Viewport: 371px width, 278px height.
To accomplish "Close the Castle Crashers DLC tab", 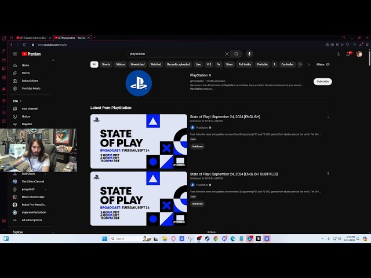I will (x=50, y=38).
